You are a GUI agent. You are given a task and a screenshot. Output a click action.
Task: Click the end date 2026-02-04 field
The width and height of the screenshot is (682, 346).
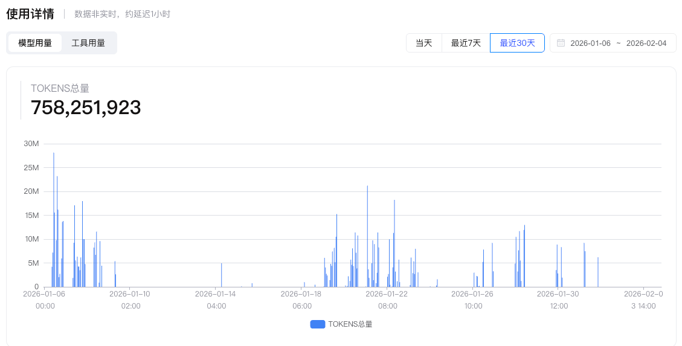click(x=646, y=43)
